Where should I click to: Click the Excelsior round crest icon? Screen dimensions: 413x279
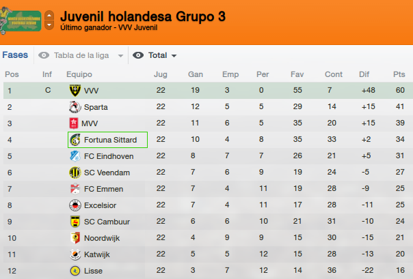pos(75,205)
